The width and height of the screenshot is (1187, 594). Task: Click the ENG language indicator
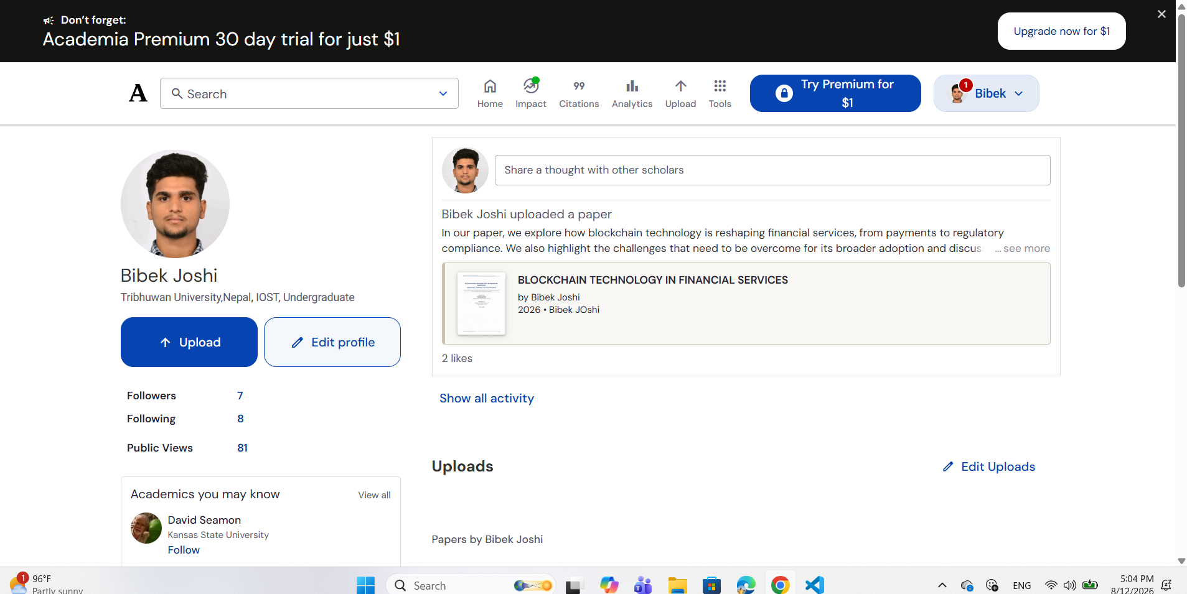[x=1021, y=585]
